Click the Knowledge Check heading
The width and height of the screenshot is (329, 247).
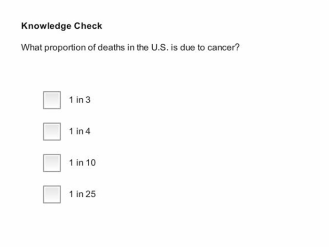(62, 26)
